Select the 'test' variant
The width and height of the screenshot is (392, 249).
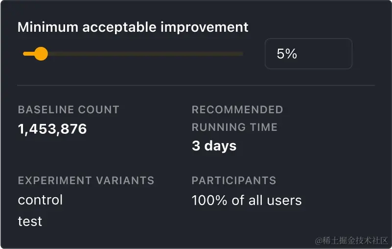tap(30, 222)
